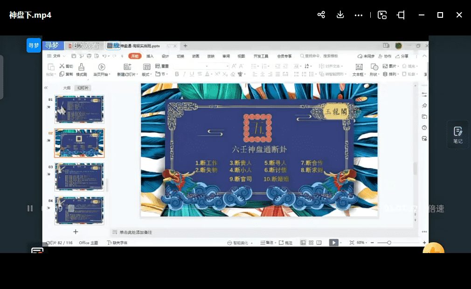Screen dimensions: 471x289
Task: Select the 开始 ribbon tab
Action: 134,56
